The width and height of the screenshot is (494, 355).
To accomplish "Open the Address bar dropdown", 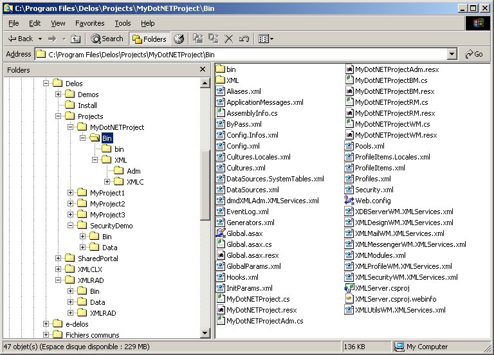I will click(452, 55).
